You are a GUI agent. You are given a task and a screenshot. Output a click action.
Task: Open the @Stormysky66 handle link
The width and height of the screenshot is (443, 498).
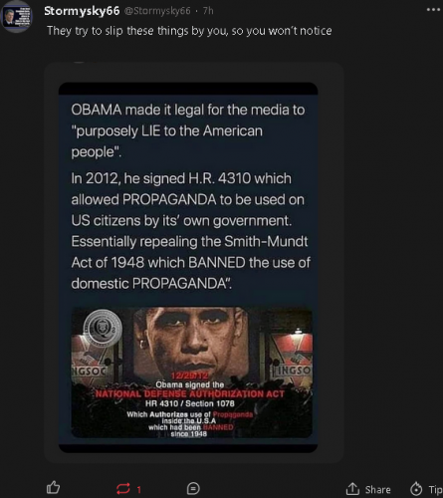(157, 11)
